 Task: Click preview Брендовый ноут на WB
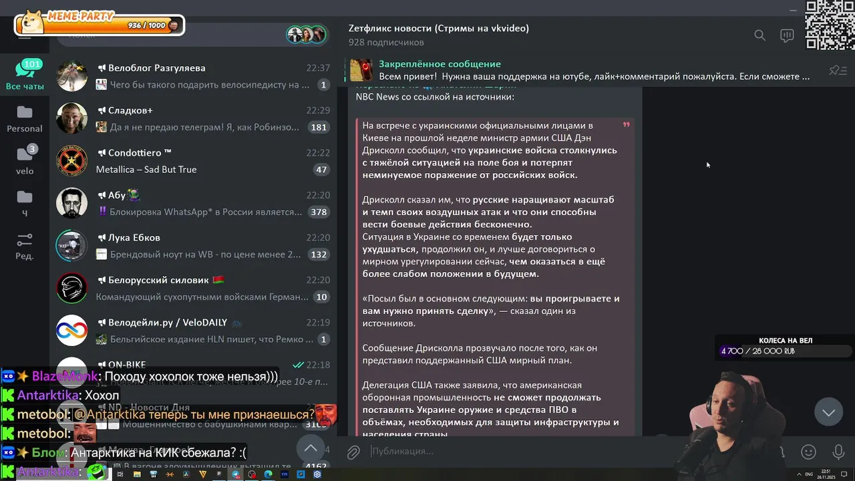click(206, 255)
